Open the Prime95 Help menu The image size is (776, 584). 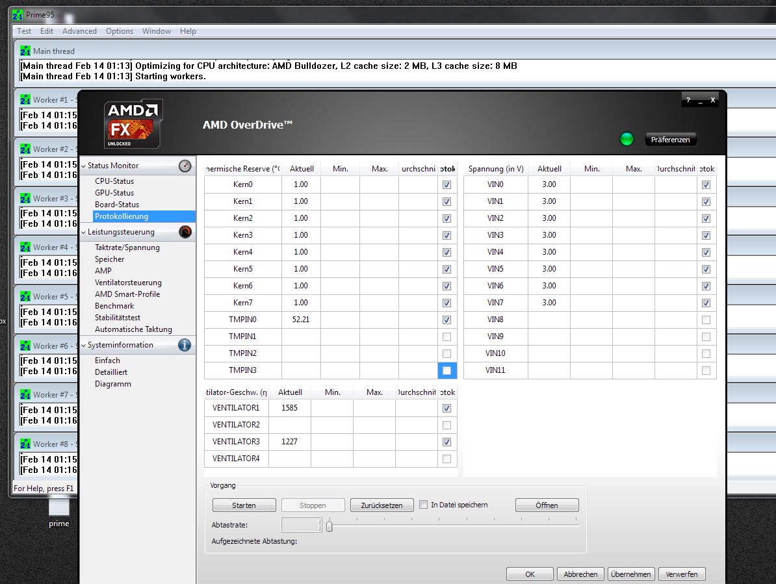point(188,31)
